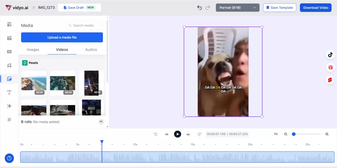Open the Portrait (9:16) aspect dropdown

(238, 8)
